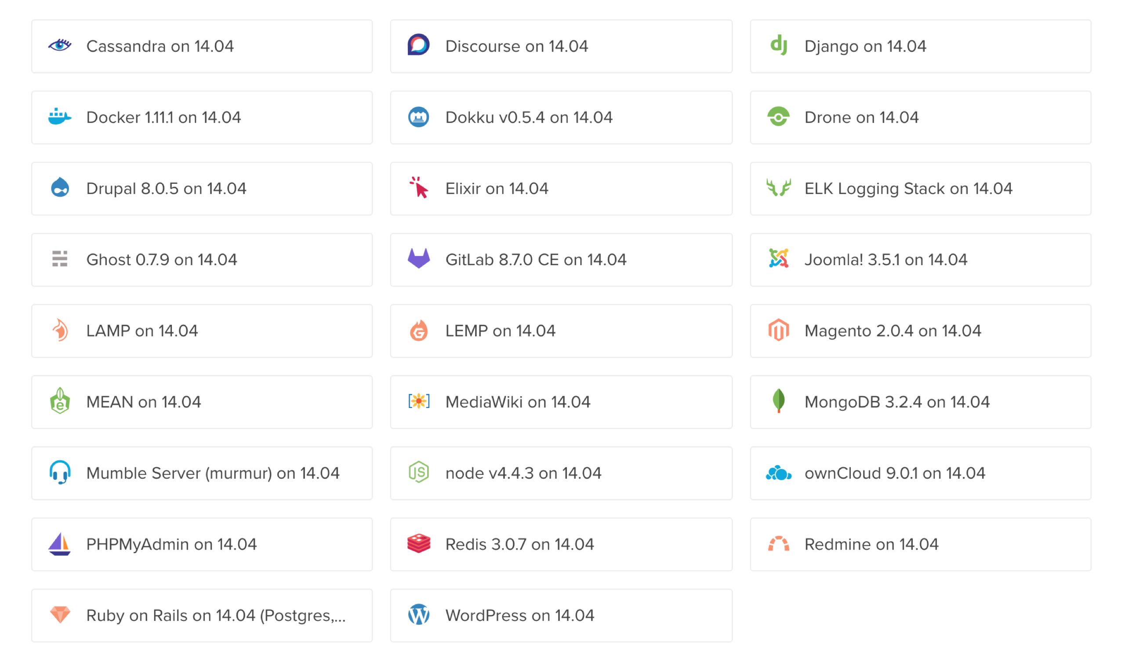This screenshot has width=1125, height=663.
Task: Click the WordPress W logo icon
Action: (x=419, y=615)
